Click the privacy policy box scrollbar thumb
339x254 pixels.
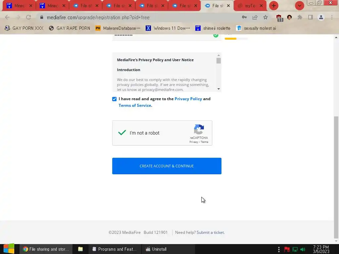point(218,61)
